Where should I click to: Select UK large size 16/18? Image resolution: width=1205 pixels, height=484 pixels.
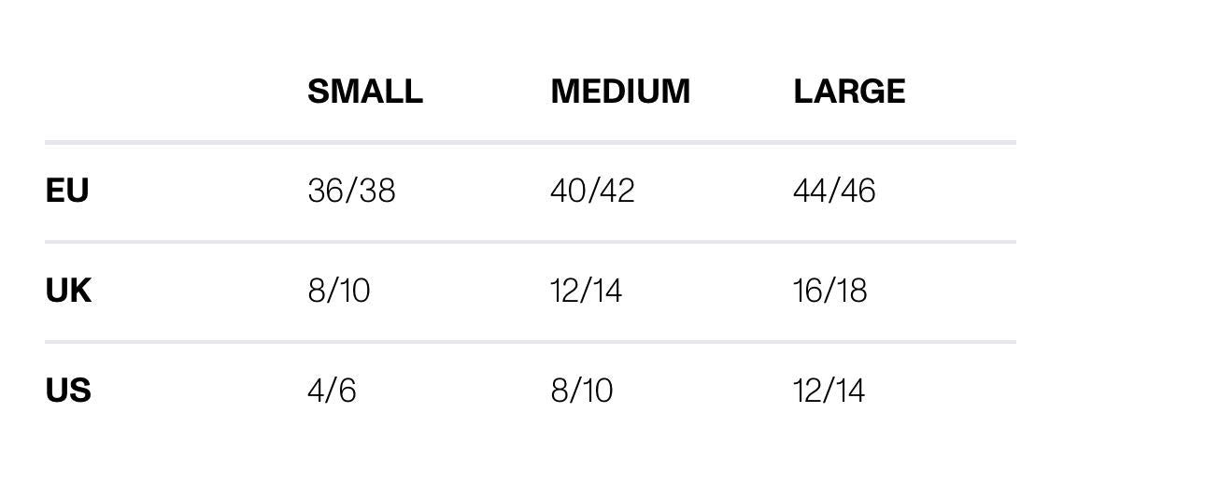[x=829, y=291]
